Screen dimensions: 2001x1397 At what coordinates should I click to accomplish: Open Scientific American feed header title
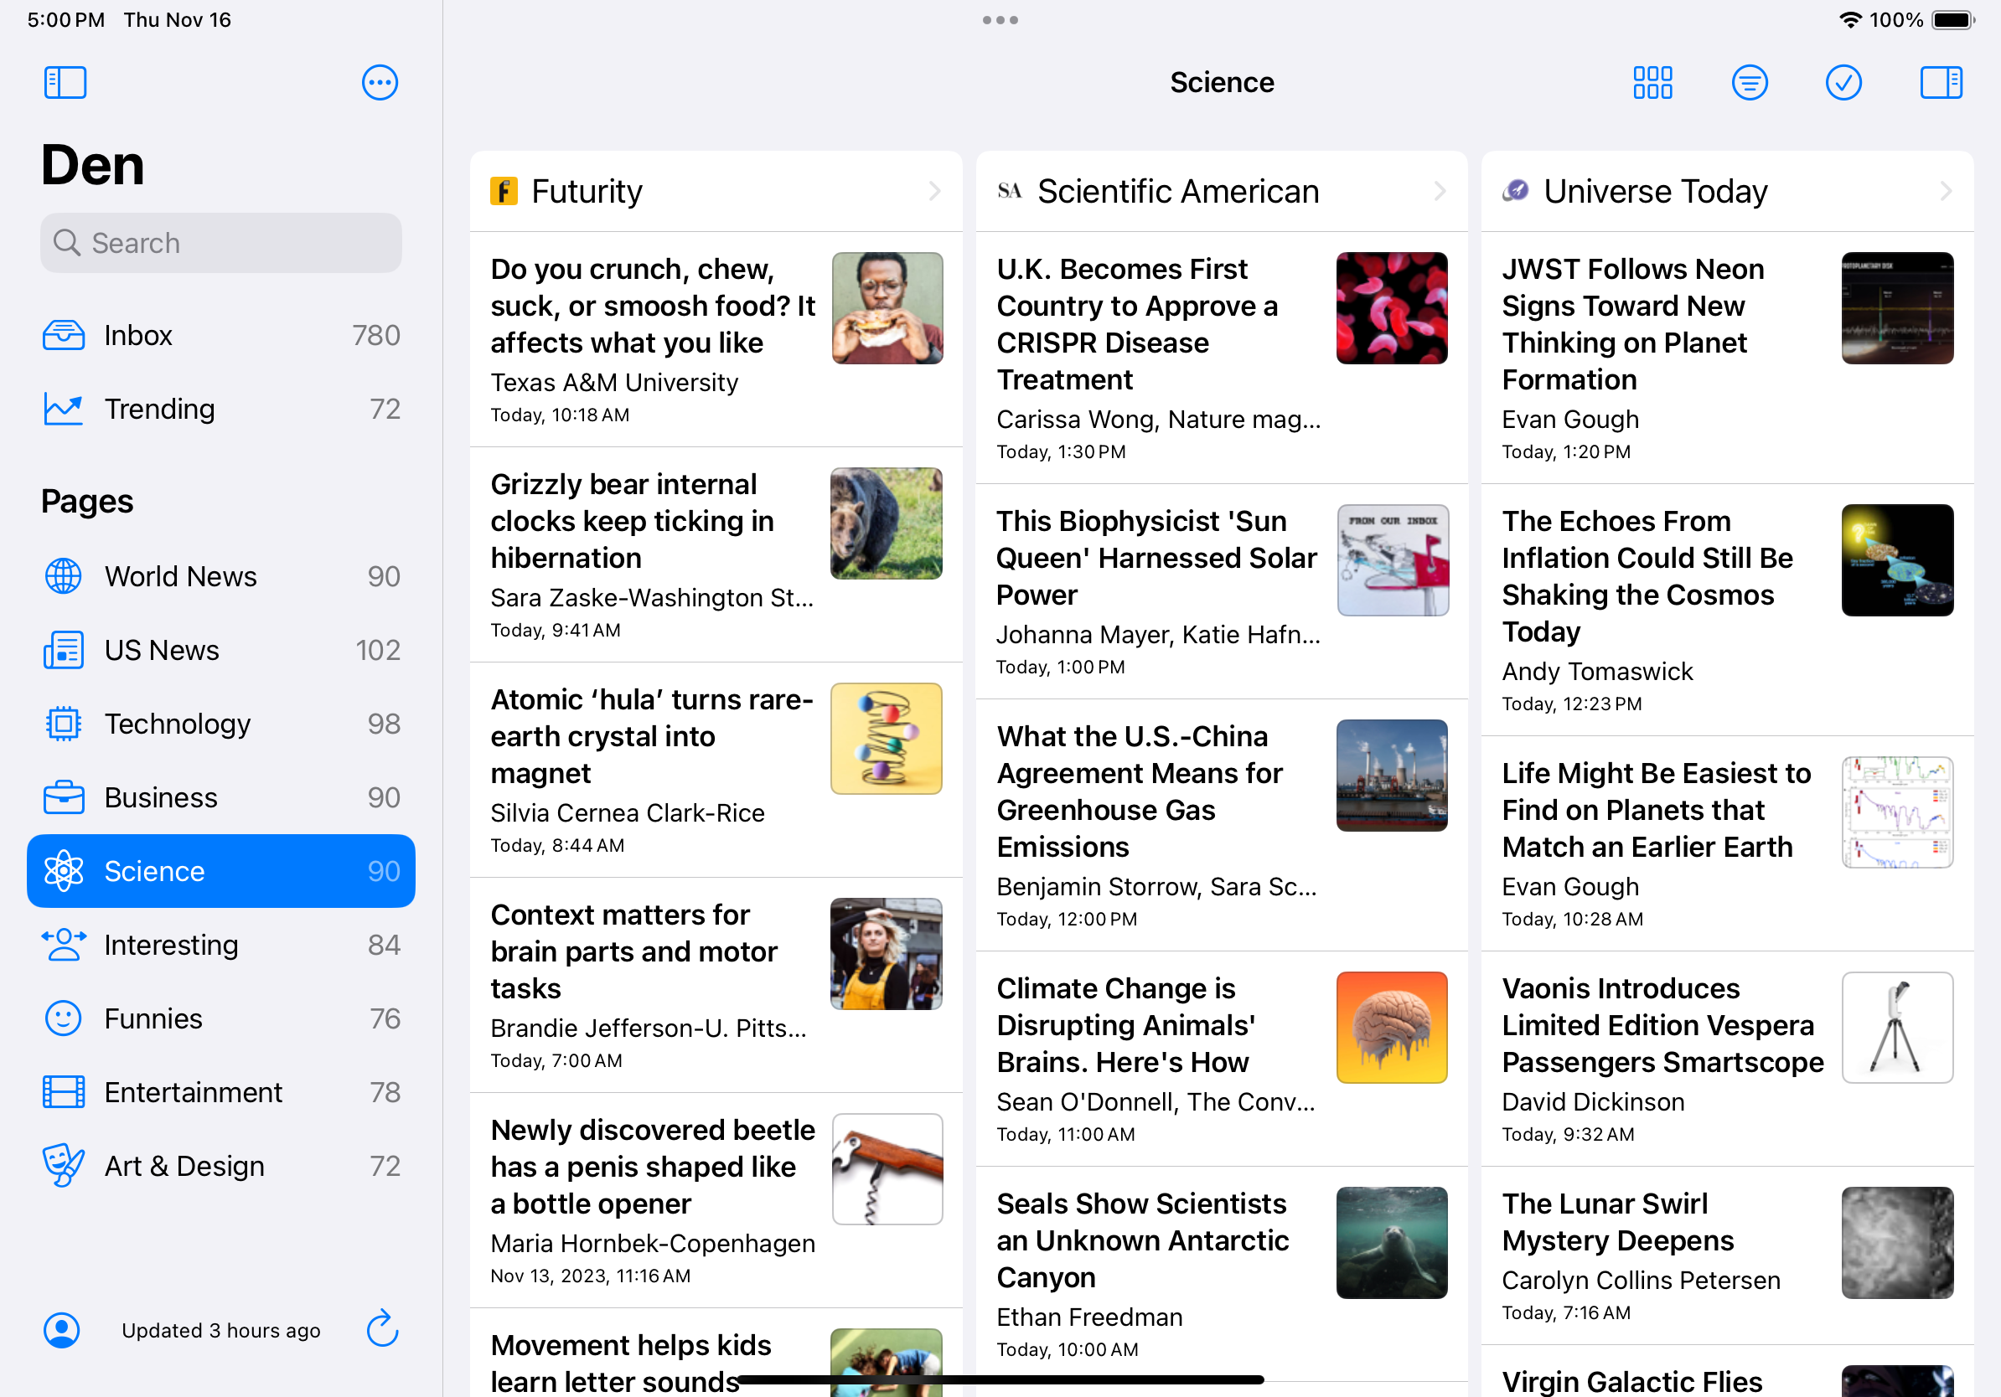(x=1178, y=191)
